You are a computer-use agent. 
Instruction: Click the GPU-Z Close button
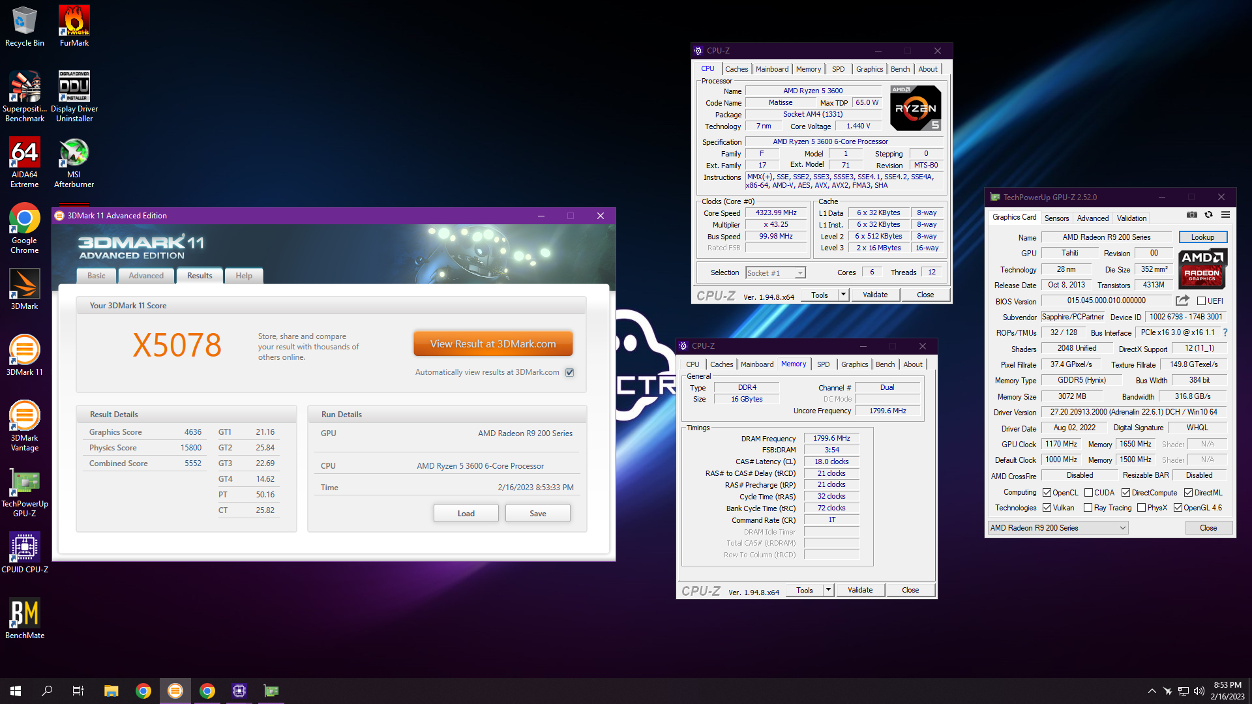1208,528
